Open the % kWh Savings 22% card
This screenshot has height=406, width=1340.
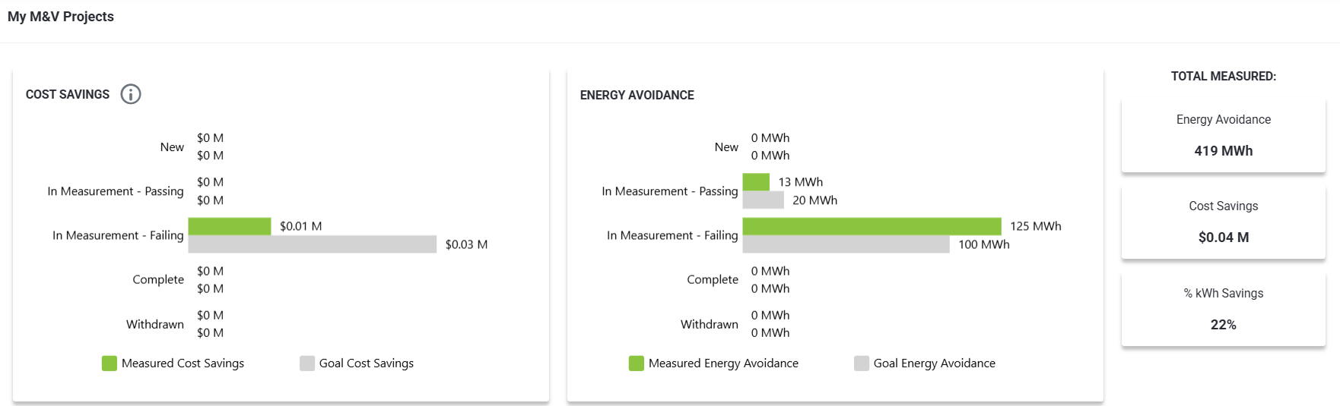click(x=1223, y=310)
